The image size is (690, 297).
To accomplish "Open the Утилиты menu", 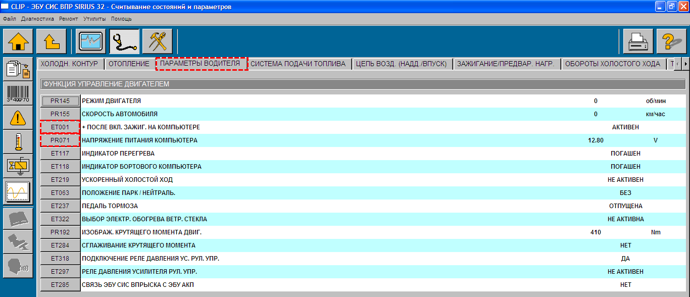I will (94, 19).
